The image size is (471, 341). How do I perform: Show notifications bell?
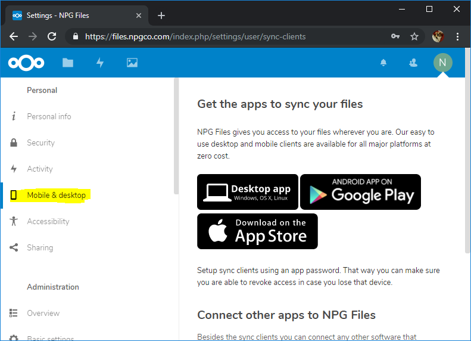click(x=383, y=63)
